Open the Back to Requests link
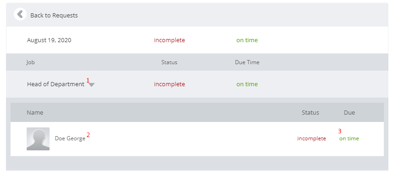The width and height of the screenshot is (393, 171). (54, 15)
